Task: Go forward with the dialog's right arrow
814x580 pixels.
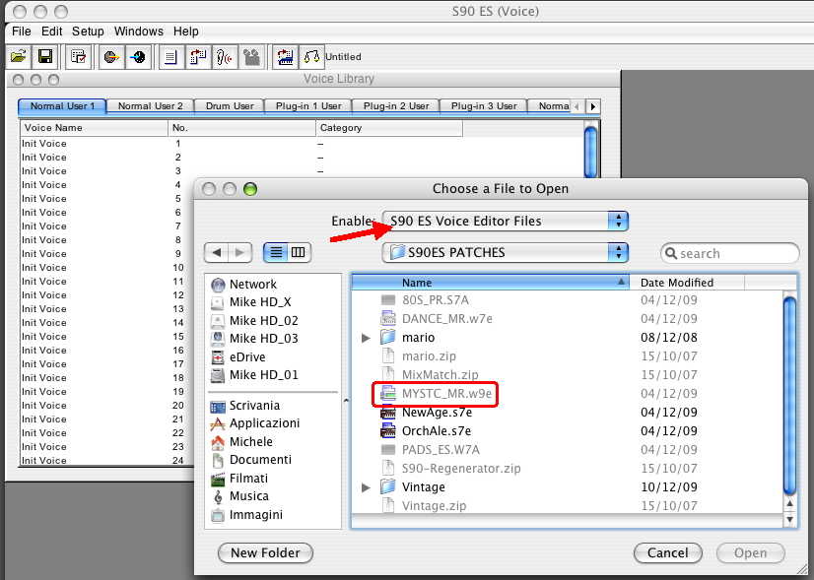Action: pos(239,253)
